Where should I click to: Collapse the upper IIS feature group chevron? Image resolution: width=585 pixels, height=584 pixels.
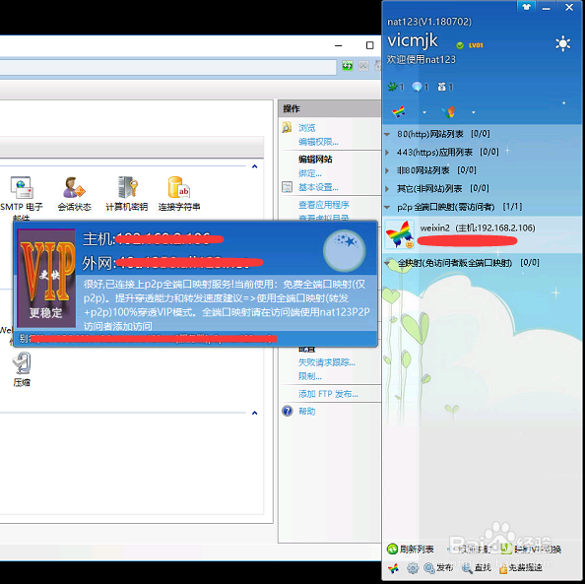point(254,166)
